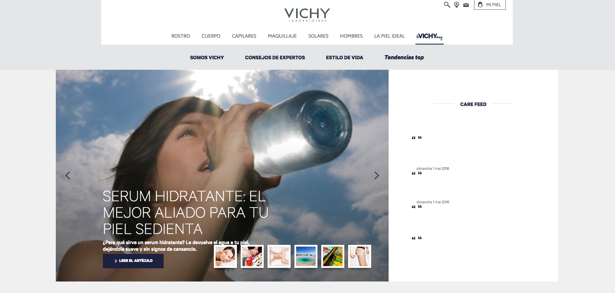This screenshot has height=293, width=615.
Task: Select the MAQUILLAJE menu item
Action: [282, 36]
